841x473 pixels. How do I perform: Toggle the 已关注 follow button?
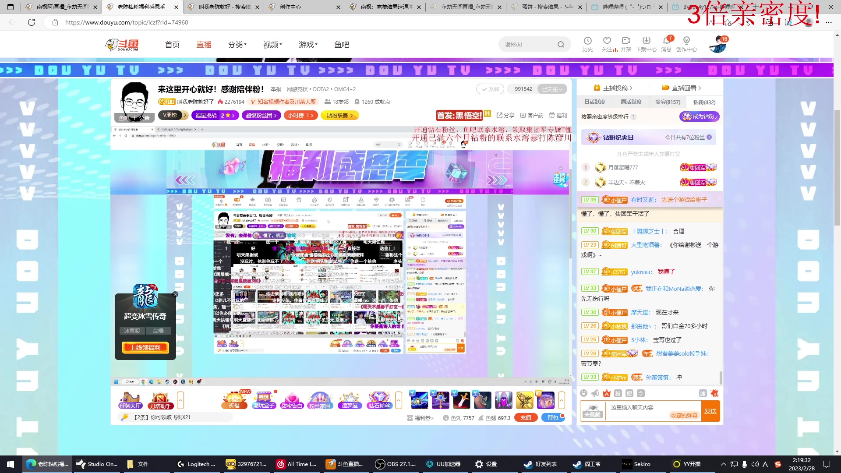(x=552, y=89)
